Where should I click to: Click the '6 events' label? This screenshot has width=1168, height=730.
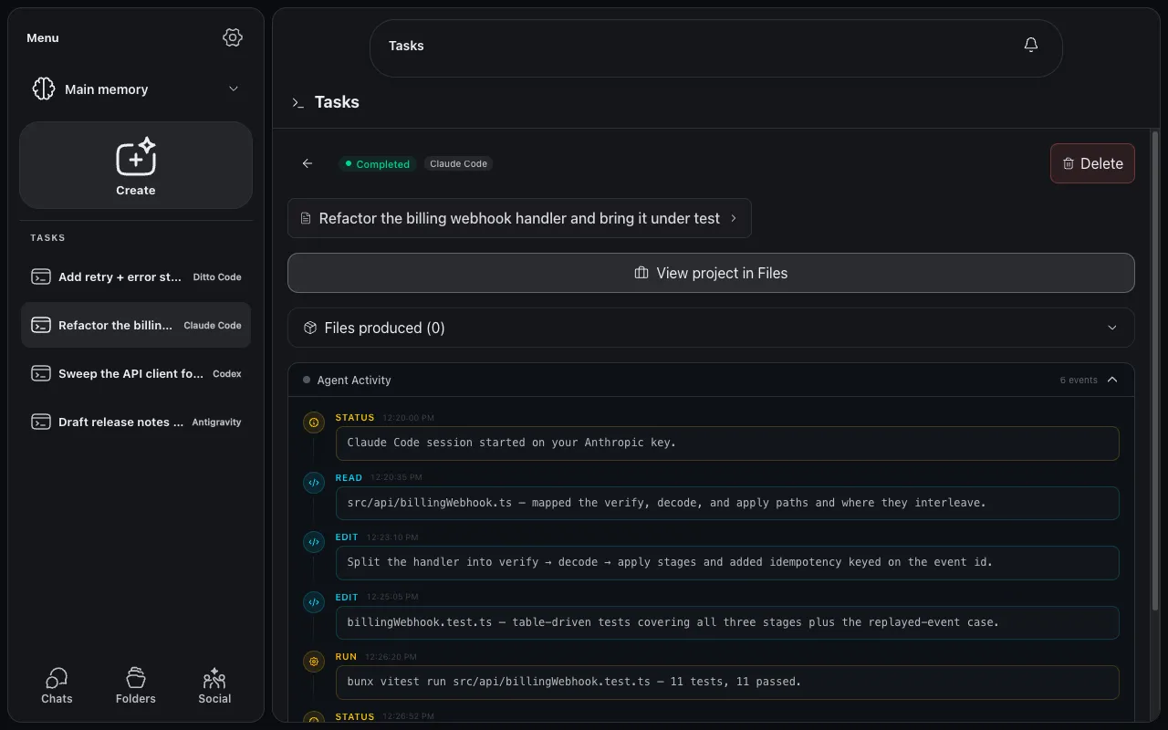1079,380
